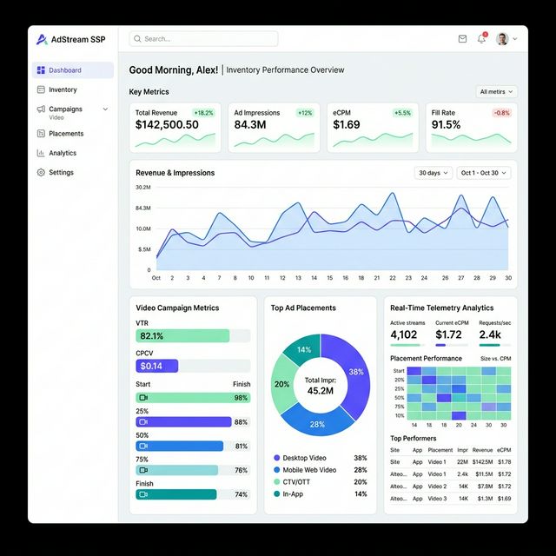Click the Mobile Web Video legend dot

[277, 470]
